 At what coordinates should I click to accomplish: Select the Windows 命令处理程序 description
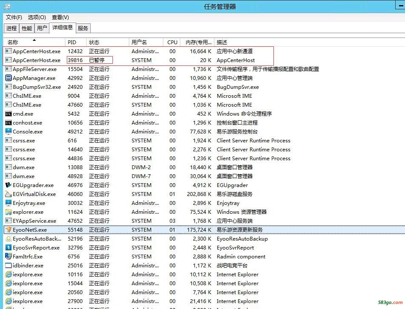coord(244,113)
